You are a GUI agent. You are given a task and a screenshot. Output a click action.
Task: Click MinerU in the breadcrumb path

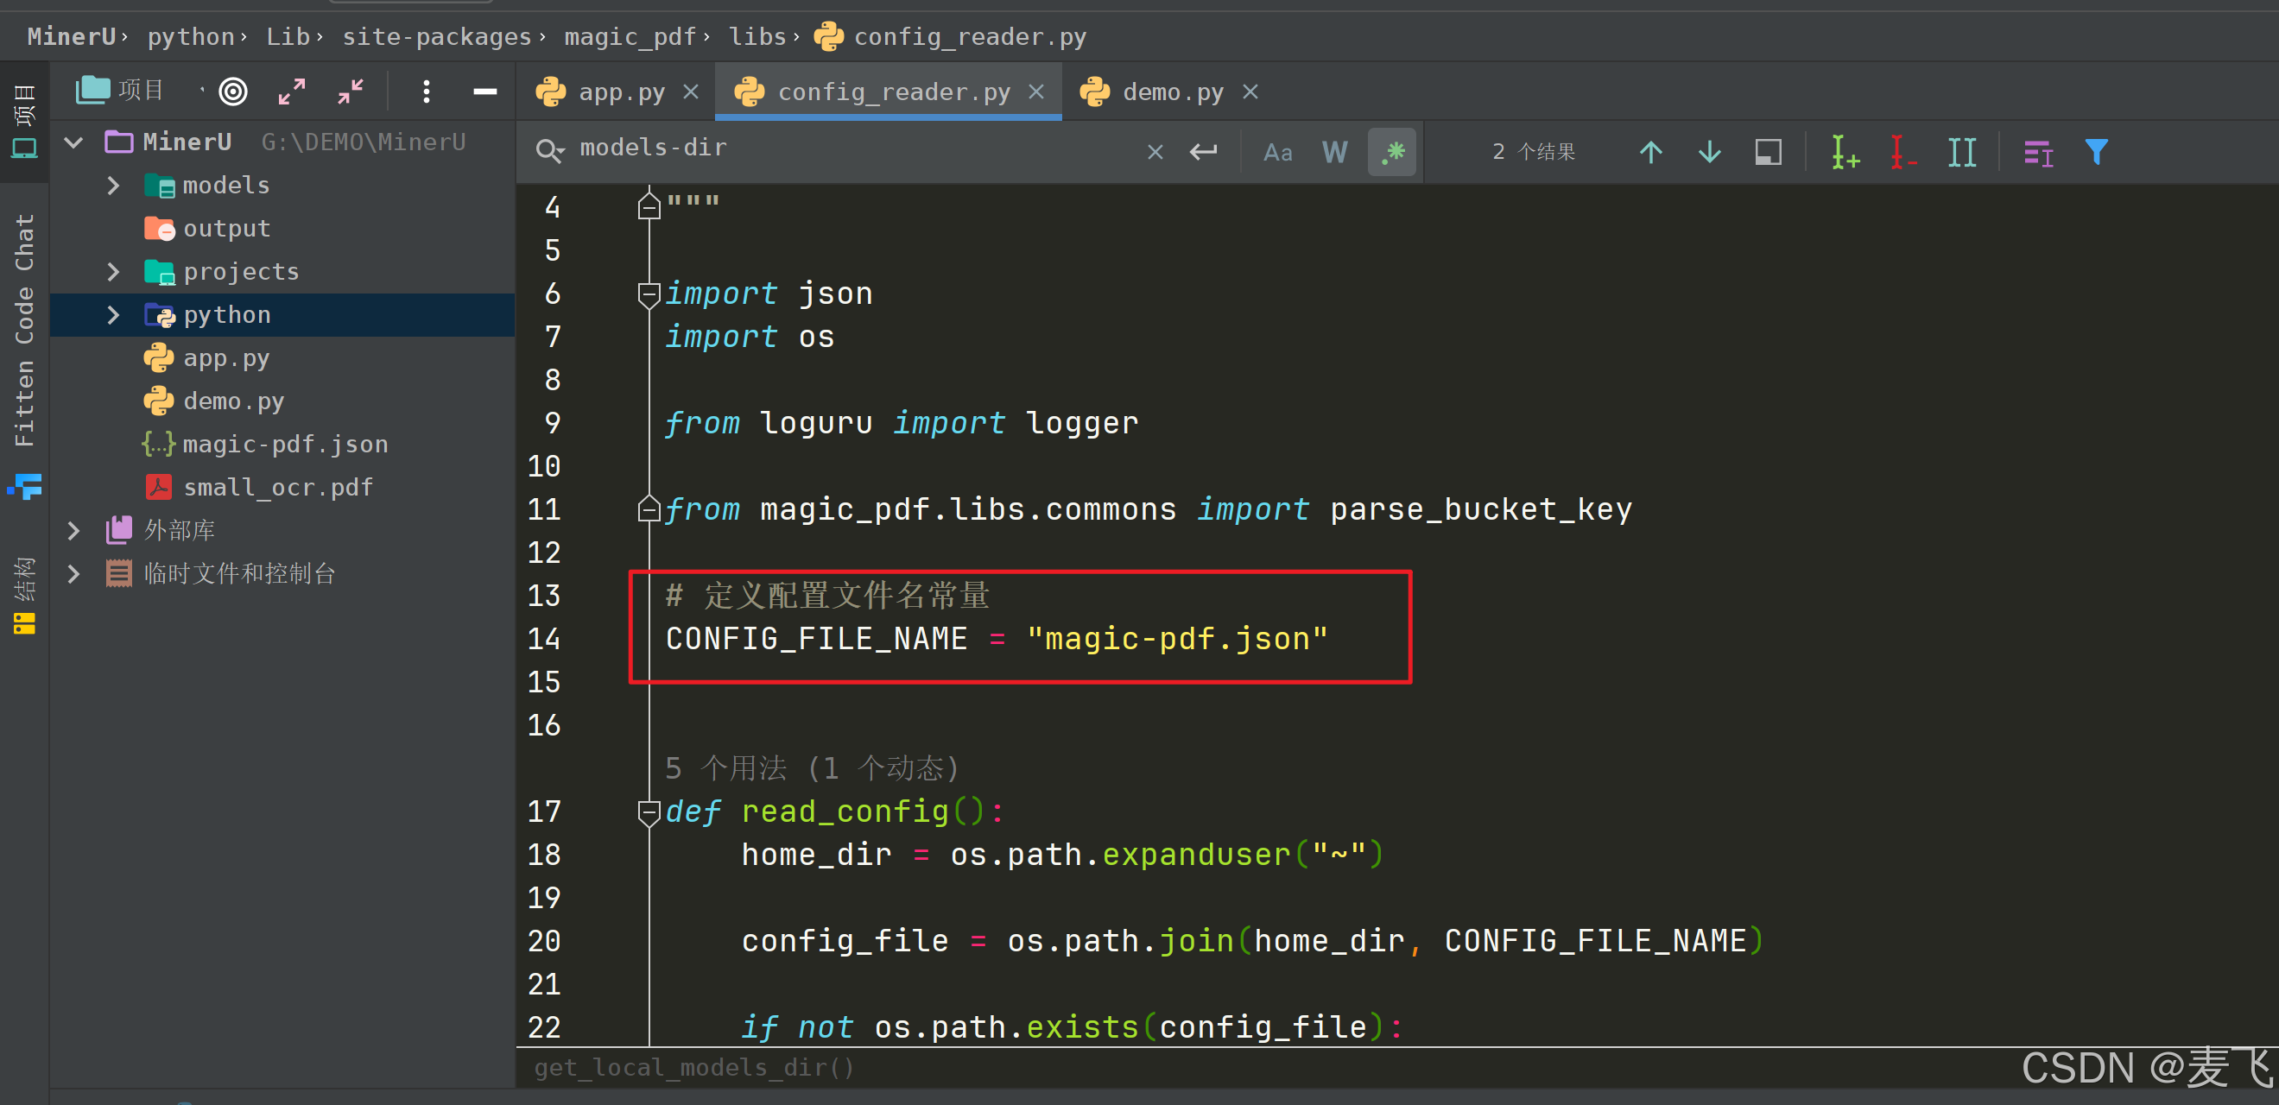coord(72,36)
